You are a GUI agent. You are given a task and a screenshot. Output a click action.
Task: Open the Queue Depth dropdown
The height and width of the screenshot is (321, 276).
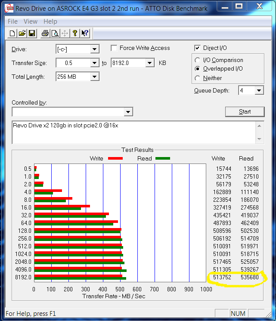click(x=259, y=90)
